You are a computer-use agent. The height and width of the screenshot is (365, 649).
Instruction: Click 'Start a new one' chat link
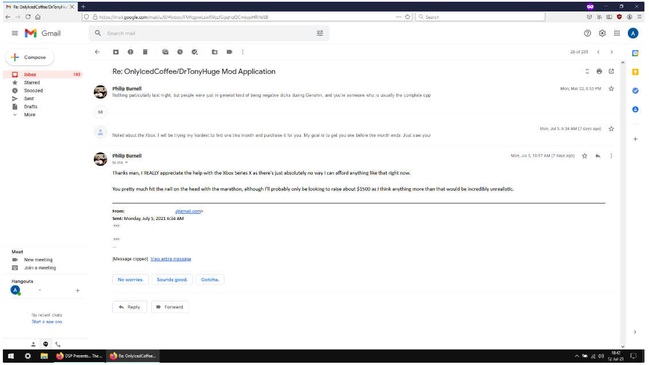pyautogui.click(x=47, y=321)
